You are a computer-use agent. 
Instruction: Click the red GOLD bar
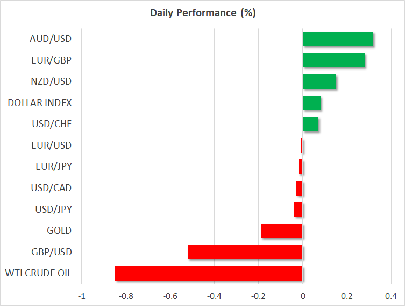pos(282,231)
